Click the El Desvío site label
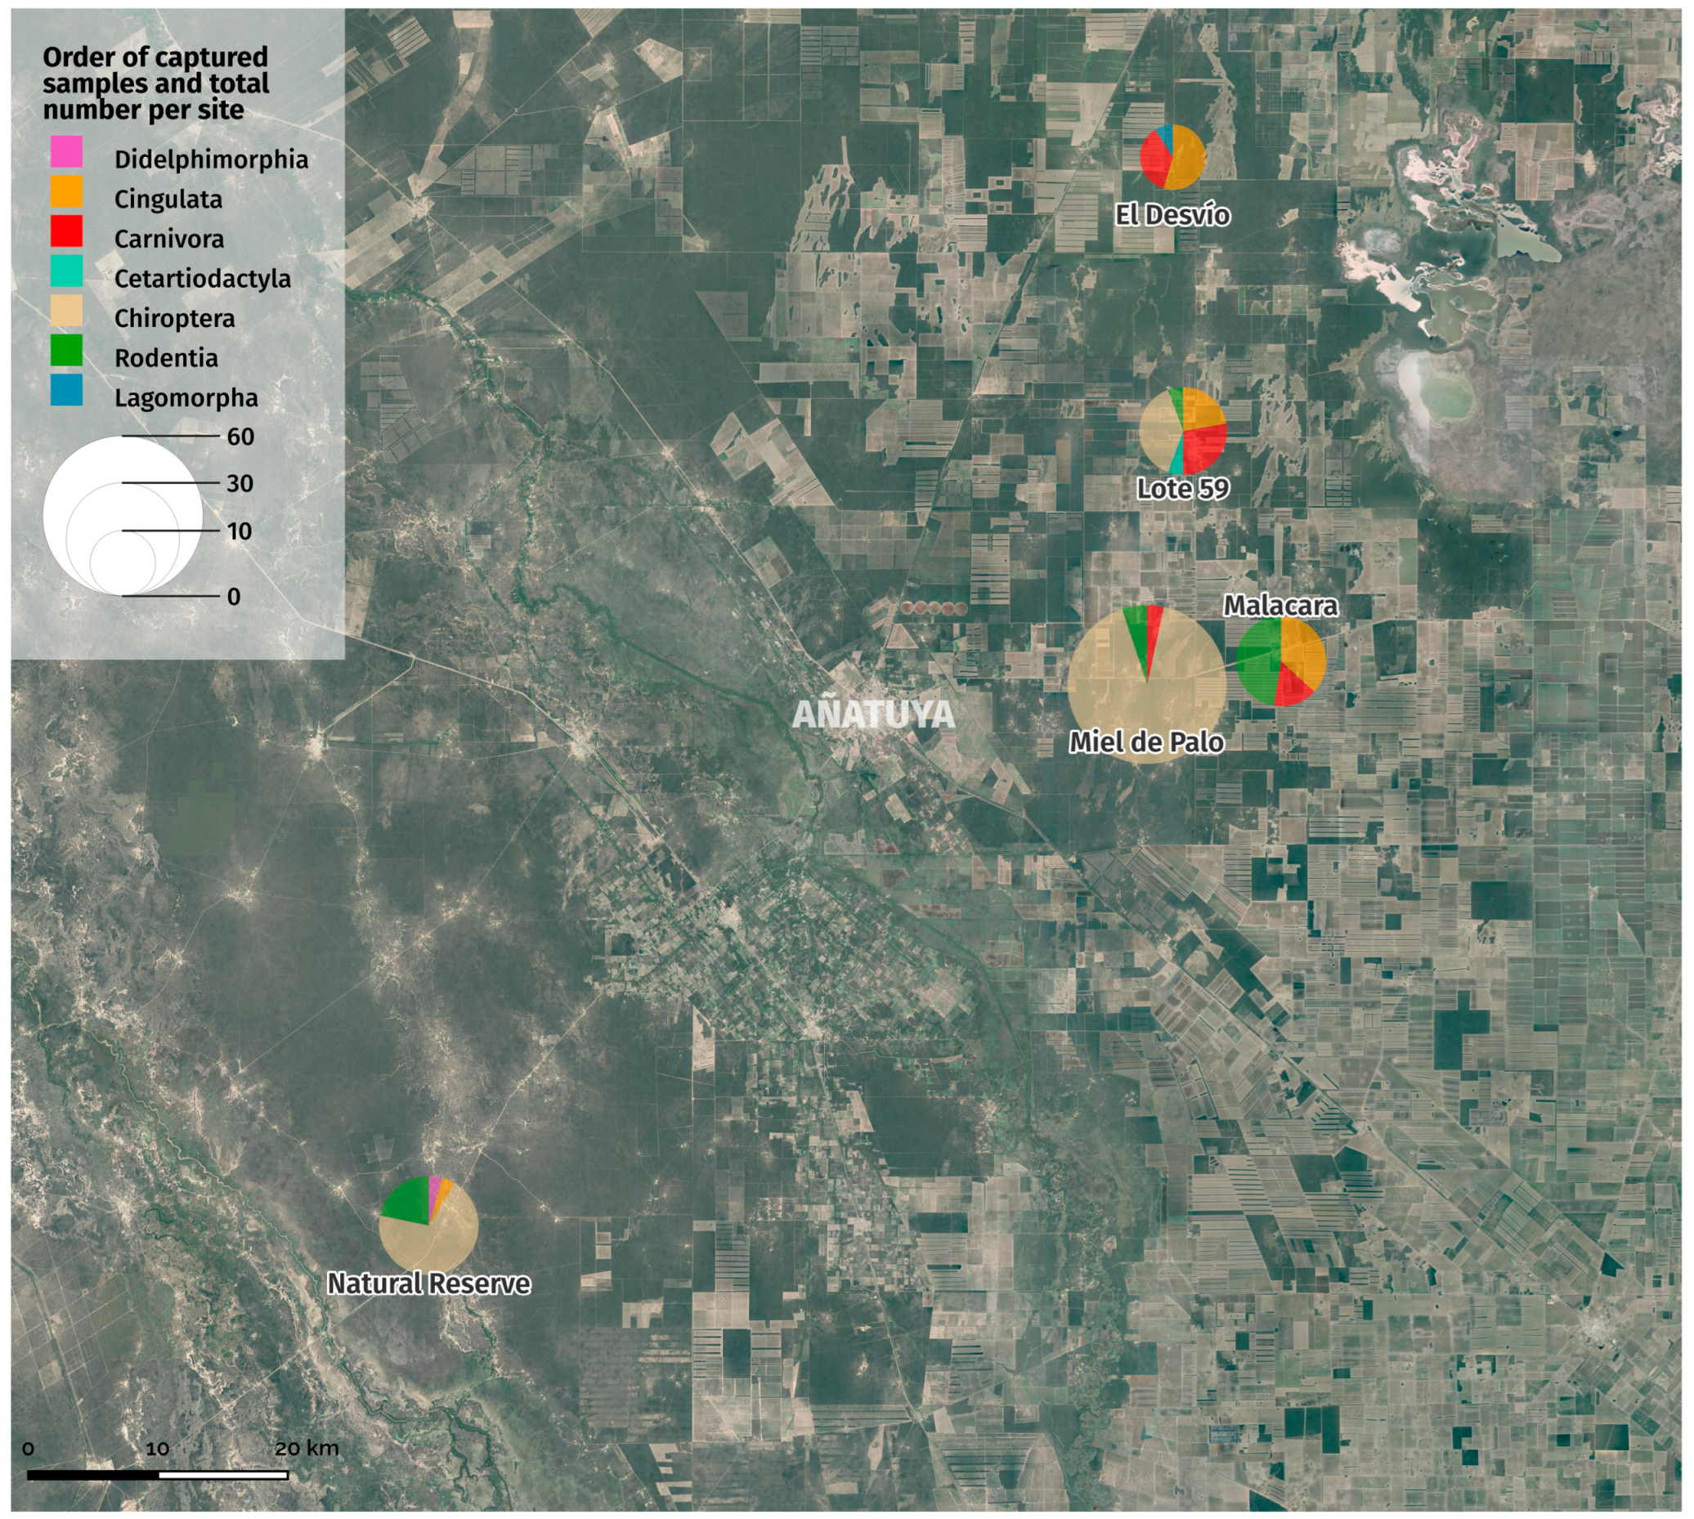 (x=1172, y=215)
